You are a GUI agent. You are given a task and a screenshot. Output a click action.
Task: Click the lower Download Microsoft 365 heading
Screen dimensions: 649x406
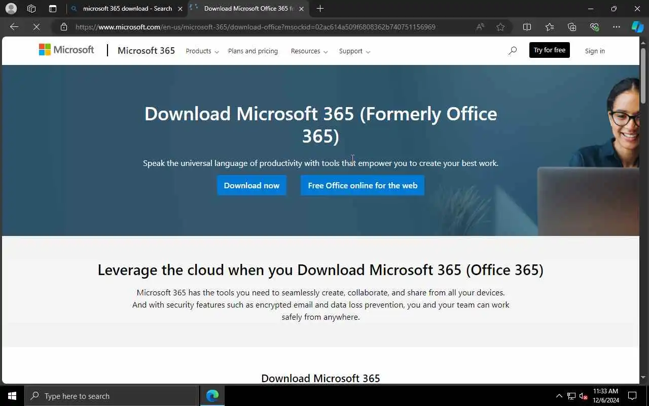[320, 378]
